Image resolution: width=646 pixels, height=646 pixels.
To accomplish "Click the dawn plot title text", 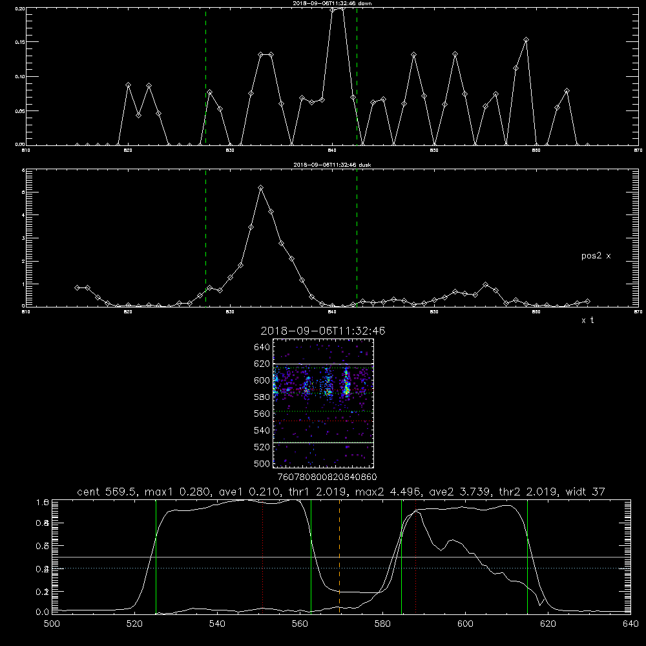I will point(332,3).
